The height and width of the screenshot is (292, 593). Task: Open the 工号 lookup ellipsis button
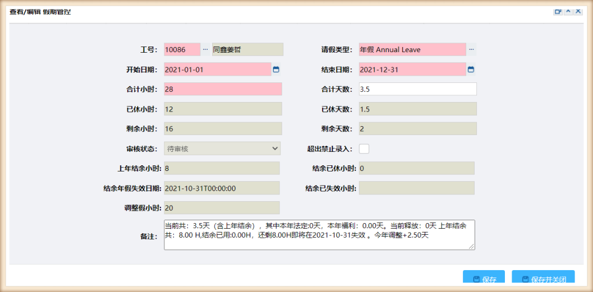[205, 49]
